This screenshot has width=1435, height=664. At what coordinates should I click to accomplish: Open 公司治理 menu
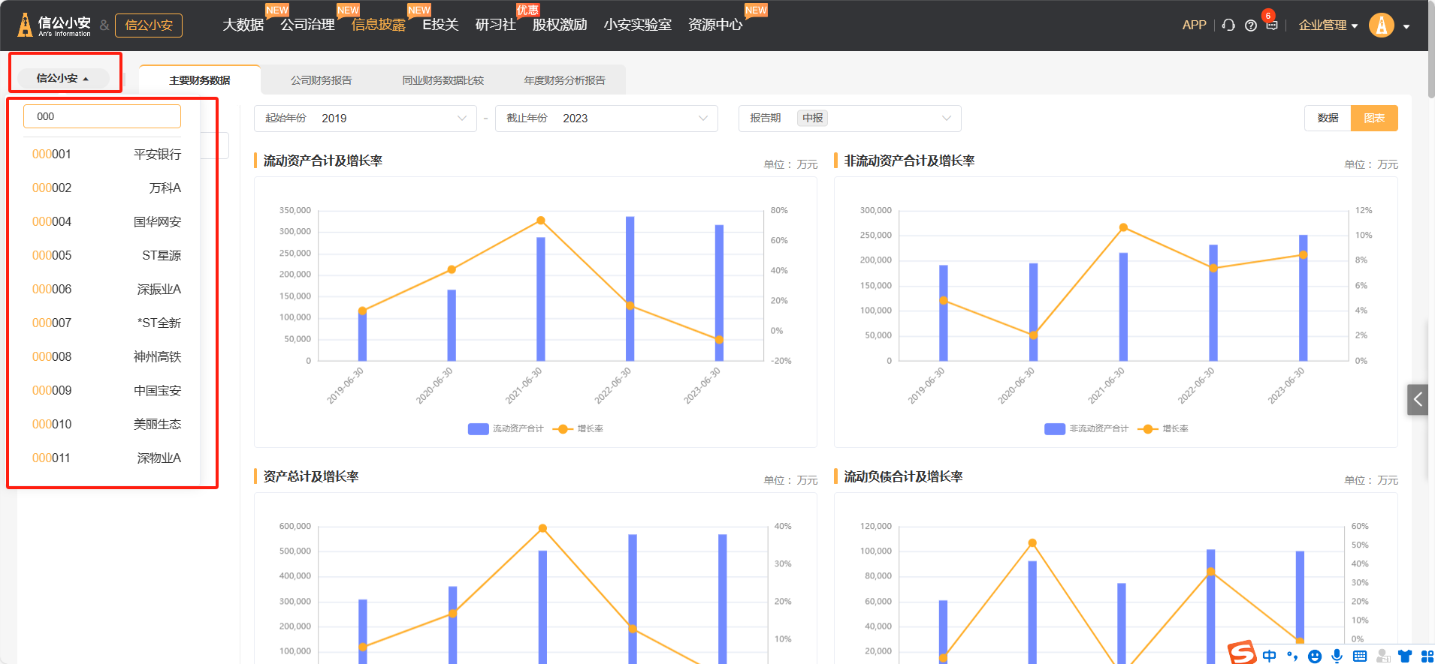(307, 25)
